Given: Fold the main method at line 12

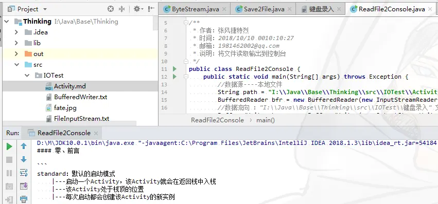Looking at the screenshot, I should [186, 77].
